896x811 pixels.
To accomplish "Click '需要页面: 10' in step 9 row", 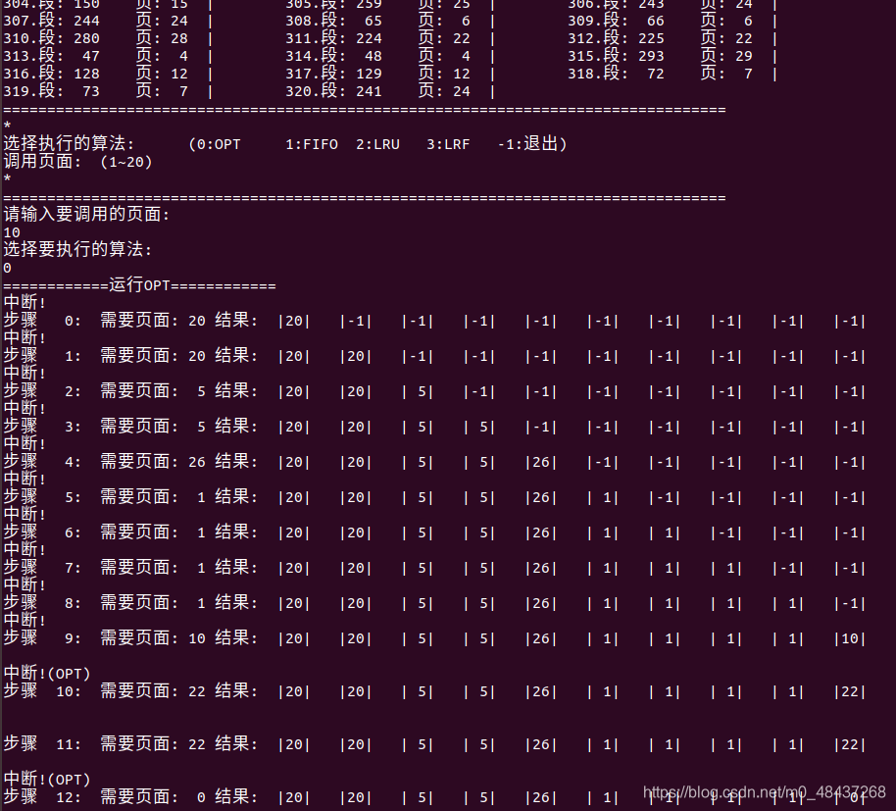I will 153,638.
